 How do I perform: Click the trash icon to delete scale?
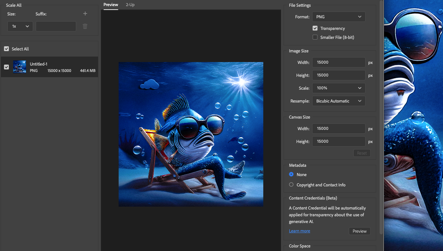(x=85, y=26)
